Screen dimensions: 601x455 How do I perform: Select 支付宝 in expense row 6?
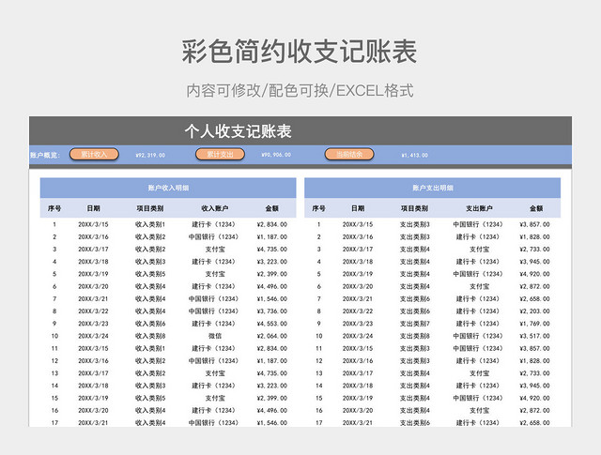[x=479, y=286]
